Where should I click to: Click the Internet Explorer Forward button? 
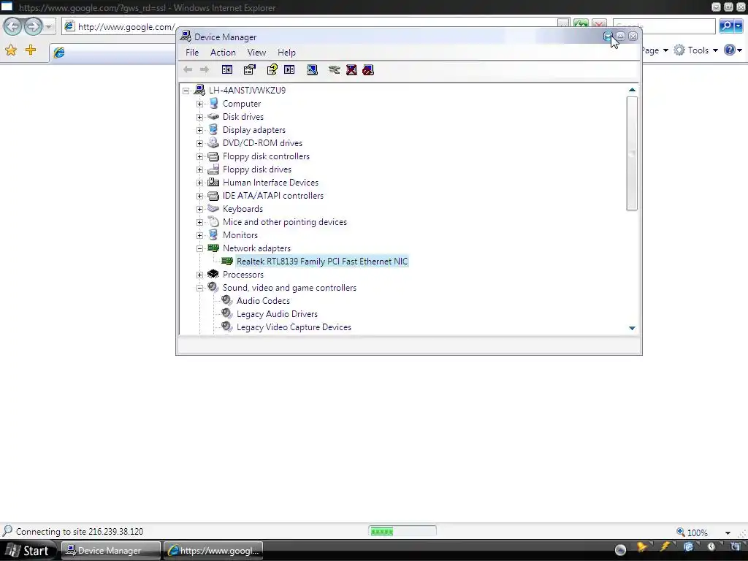[33, 26]
